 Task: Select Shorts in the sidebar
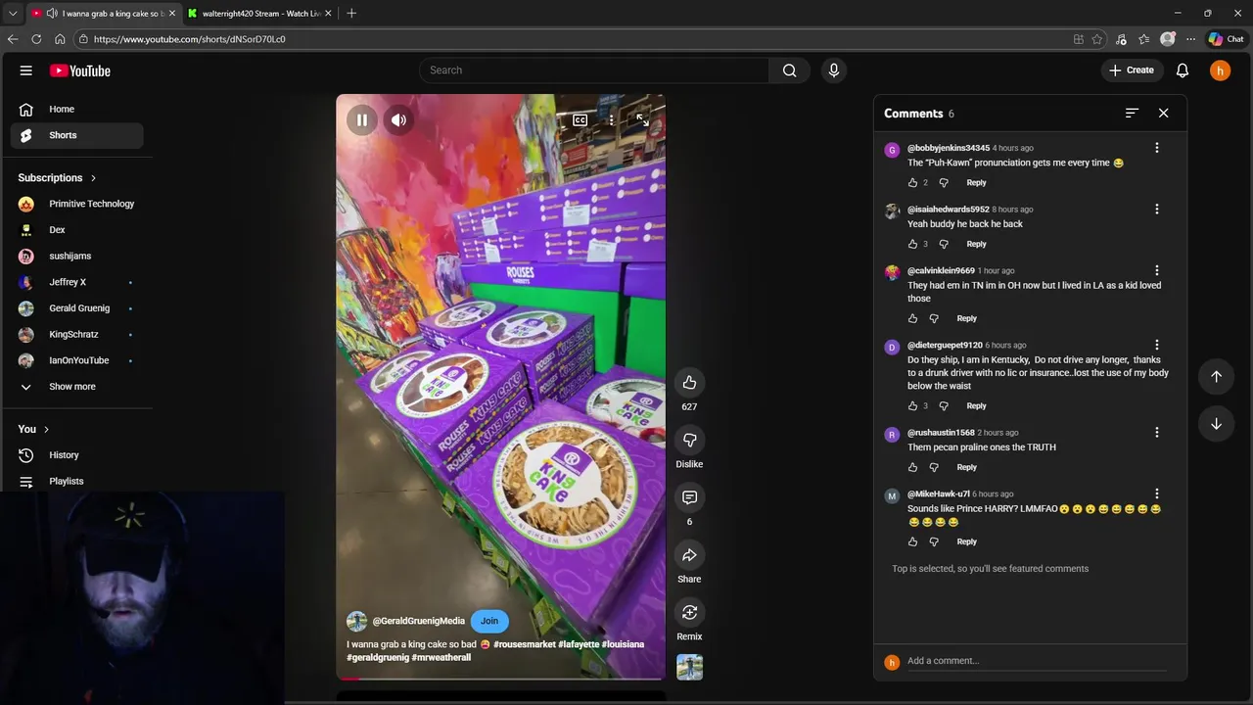[x=76, y=135]
